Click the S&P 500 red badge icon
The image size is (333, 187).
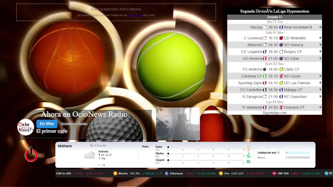[x=274, y=173]
